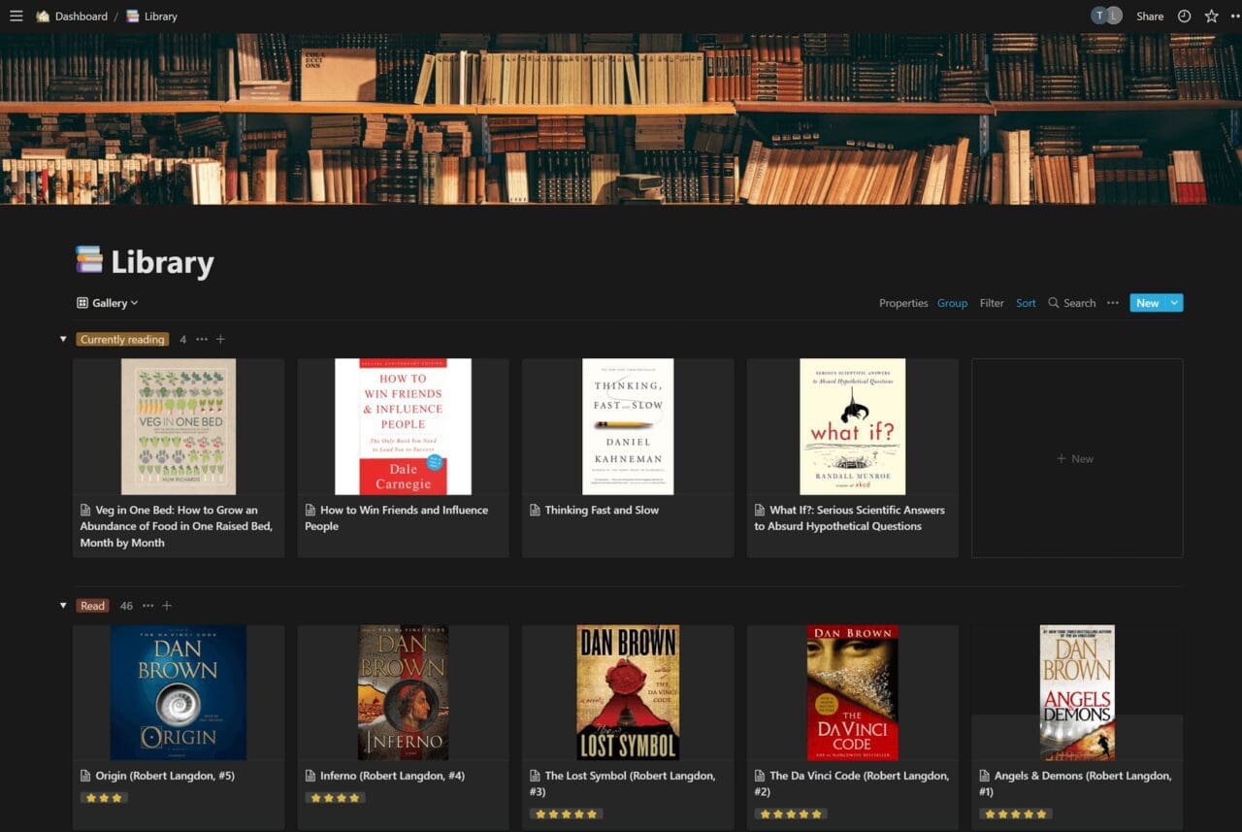
Task: Click the plus icon beside Read group
Action: point(167,606)
